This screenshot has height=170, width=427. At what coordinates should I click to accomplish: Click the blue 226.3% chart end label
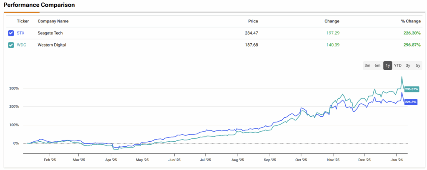(x=411, y=102)
